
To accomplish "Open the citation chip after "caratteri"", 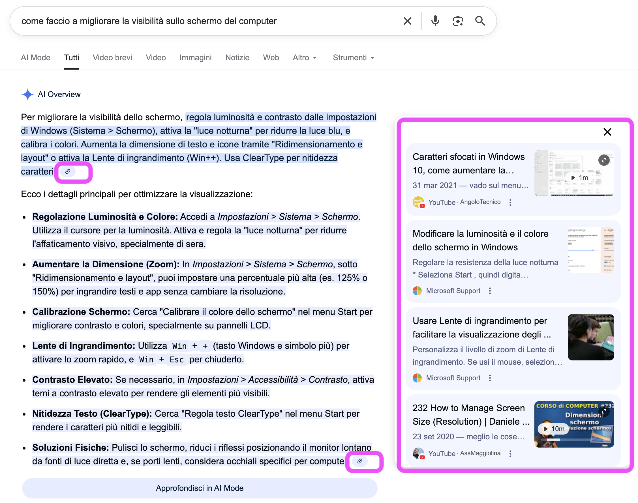I will point(68,172).
